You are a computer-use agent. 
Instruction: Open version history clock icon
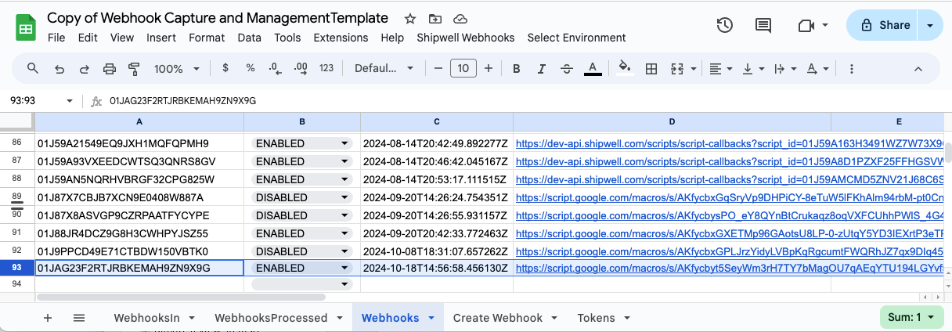[x=725, y=25]
